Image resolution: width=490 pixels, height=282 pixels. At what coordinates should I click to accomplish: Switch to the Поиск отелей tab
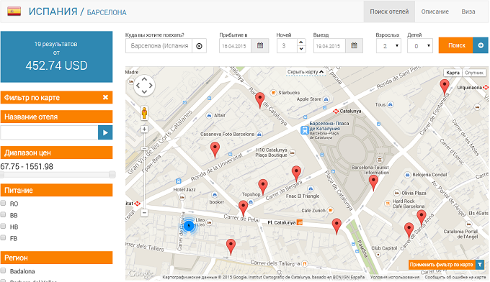click(389, 12)
